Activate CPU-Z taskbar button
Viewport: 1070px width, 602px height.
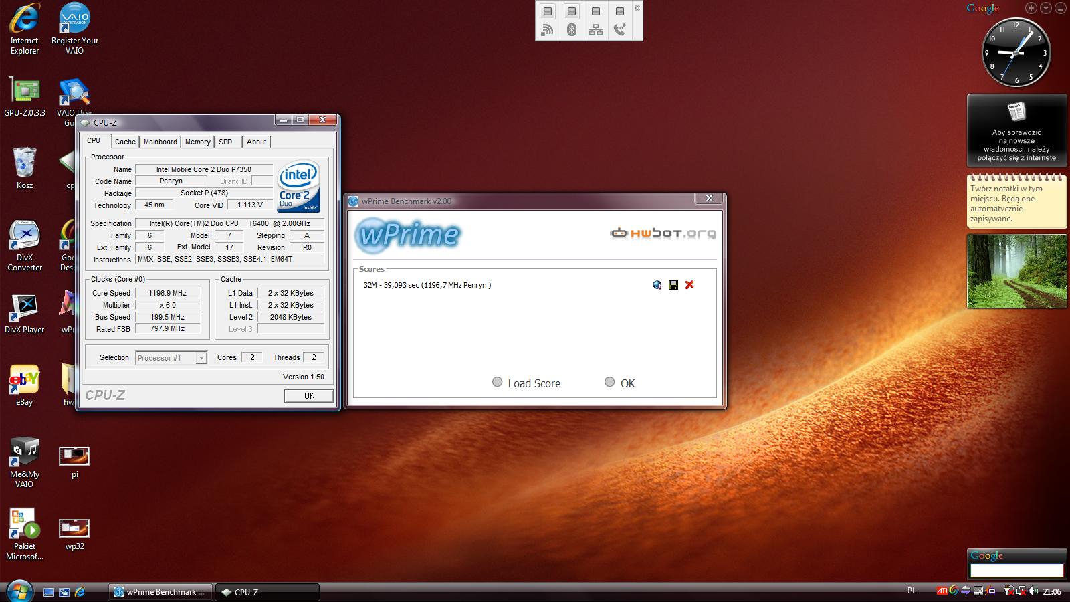pos(267,592)
